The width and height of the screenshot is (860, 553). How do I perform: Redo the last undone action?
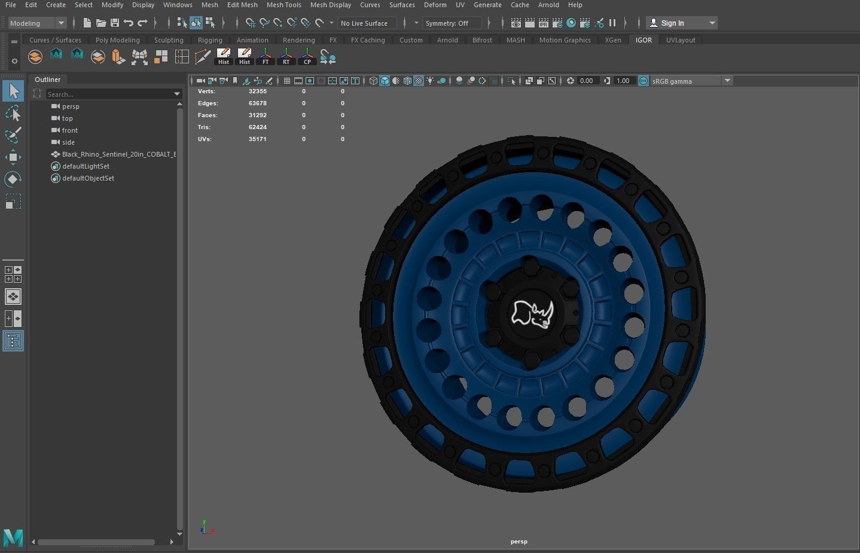tap(142, 23)
